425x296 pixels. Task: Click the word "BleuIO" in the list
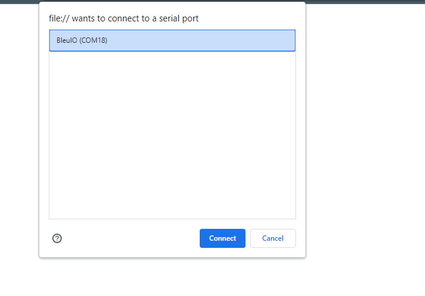(67, 40)
